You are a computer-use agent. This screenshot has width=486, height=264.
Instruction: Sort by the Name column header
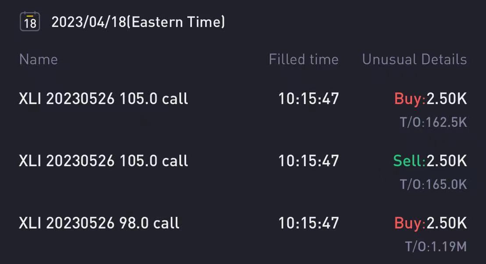point(39,59)
